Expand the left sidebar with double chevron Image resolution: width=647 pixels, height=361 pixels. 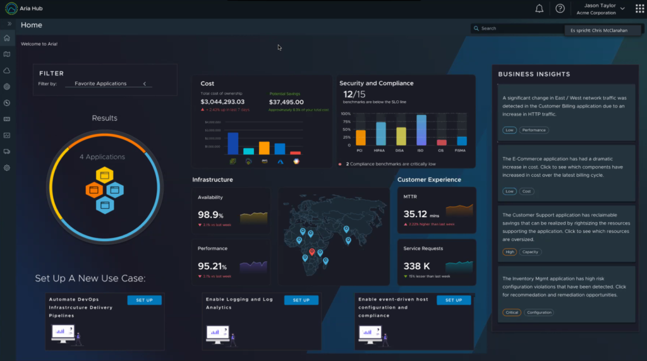pyautogui.click(x=9, y=23)
